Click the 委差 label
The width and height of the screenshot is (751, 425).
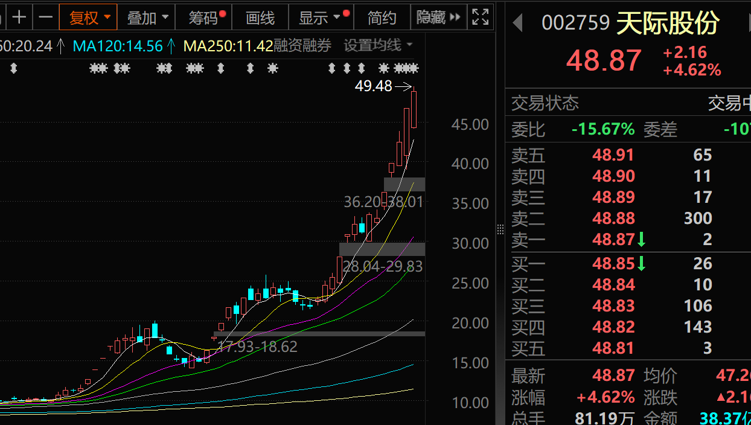tap(660, 129)
